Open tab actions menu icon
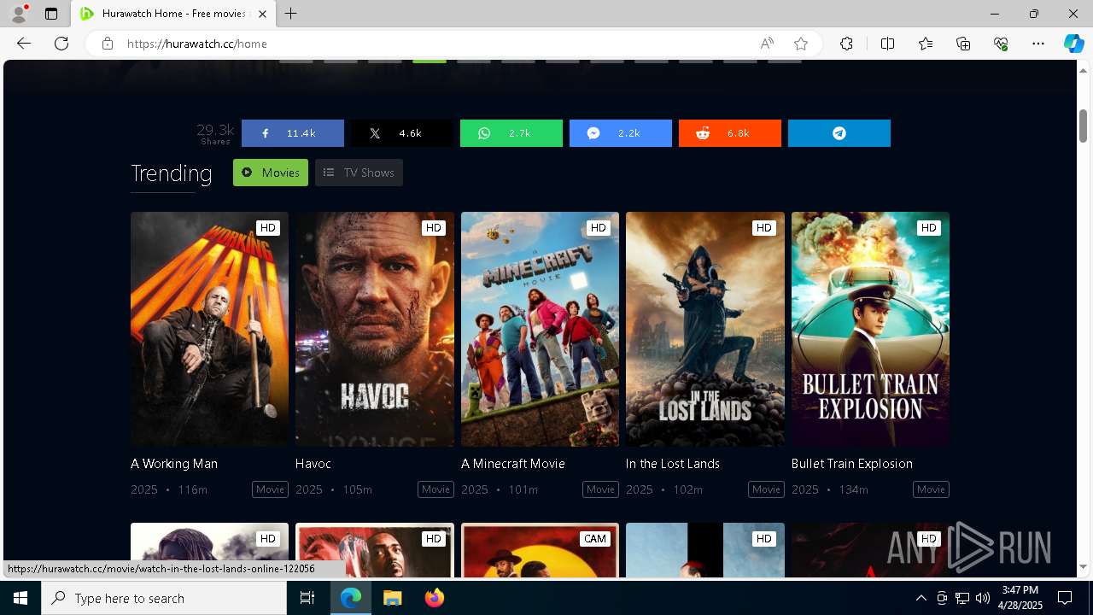Screen dimensions: 1093x615 [x=51, y=14]
